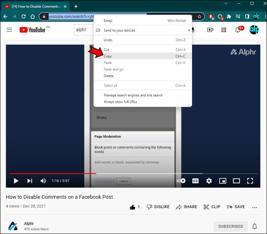Click the DISLIKE button
Screen dimensions: 267x234
click(158, 207)
